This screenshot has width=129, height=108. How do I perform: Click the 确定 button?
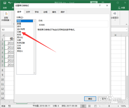90,99
